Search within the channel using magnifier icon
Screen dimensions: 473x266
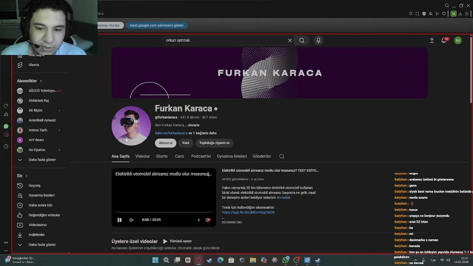282,156
